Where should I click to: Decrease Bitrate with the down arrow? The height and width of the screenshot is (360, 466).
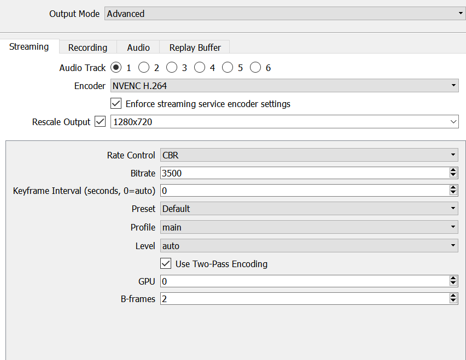coord(453,175)
